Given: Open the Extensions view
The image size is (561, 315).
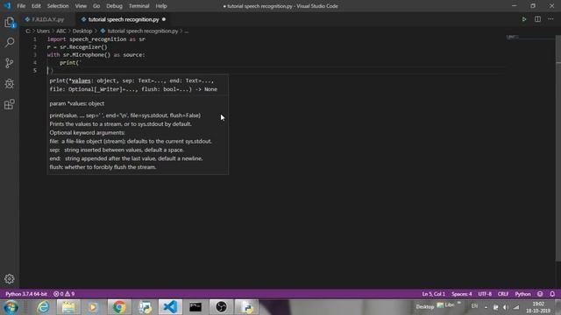Looking at the screenshot, I should (10, 104).
